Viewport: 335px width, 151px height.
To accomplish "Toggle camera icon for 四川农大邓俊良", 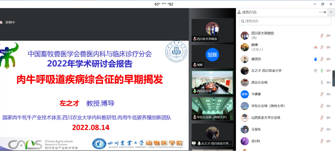I will (x=328, y=36).
